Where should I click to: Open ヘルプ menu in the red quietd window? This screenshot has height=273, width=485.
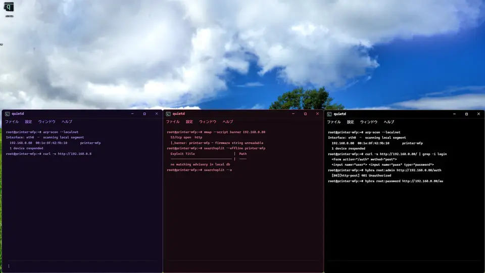[228, 122]
